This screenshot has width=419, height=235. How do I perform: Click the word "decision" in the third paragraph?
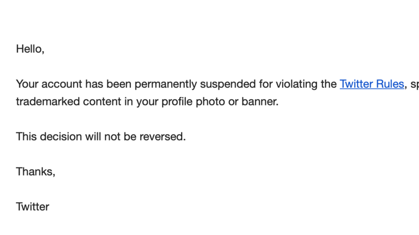(x=61, y=136)
